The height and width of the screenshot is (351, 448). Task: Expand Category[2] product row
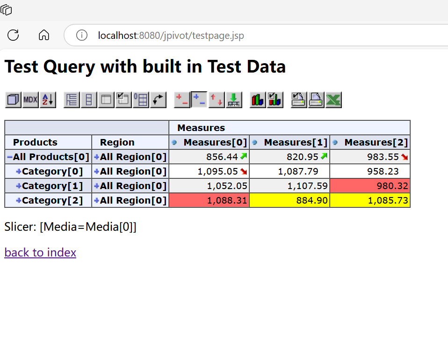19,201
